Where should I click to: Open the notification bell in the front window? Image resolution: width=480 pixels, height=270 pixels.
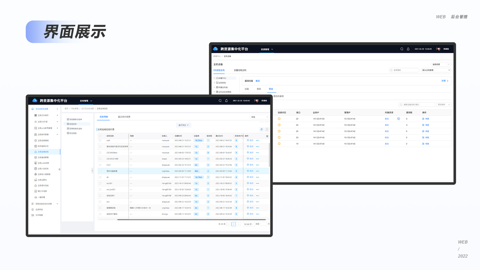point(227,101)
